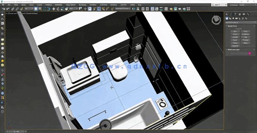
Task: Click the Redo arrow in the main toolbar
Action: pyautogui.click(x=8, y=9)
